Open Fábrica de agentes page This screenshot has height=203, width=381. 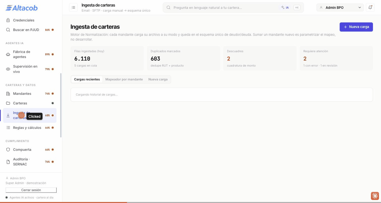coord(30,54)
